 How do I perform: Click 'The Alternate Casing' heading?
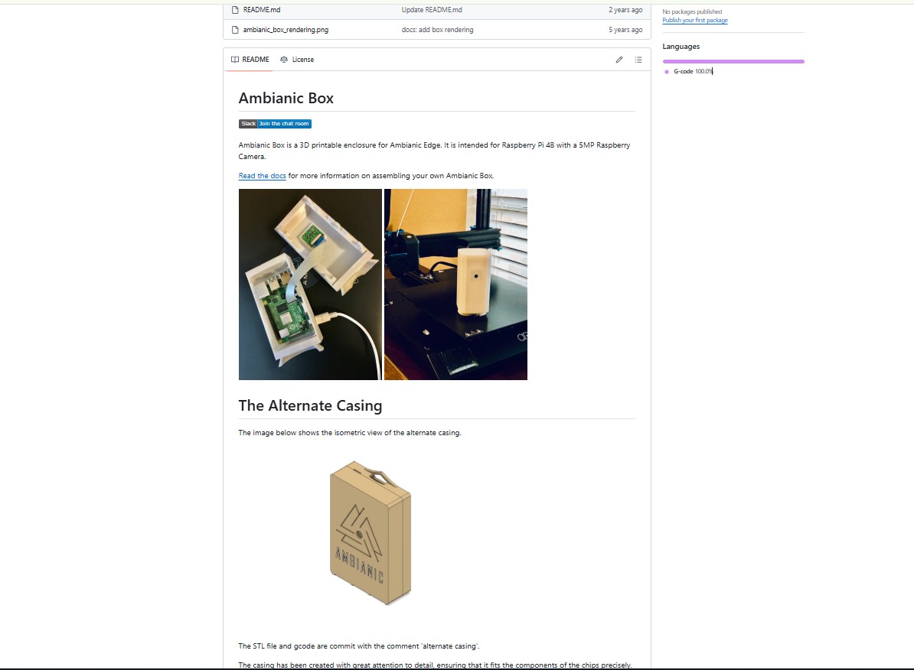(x=310, y=405)
